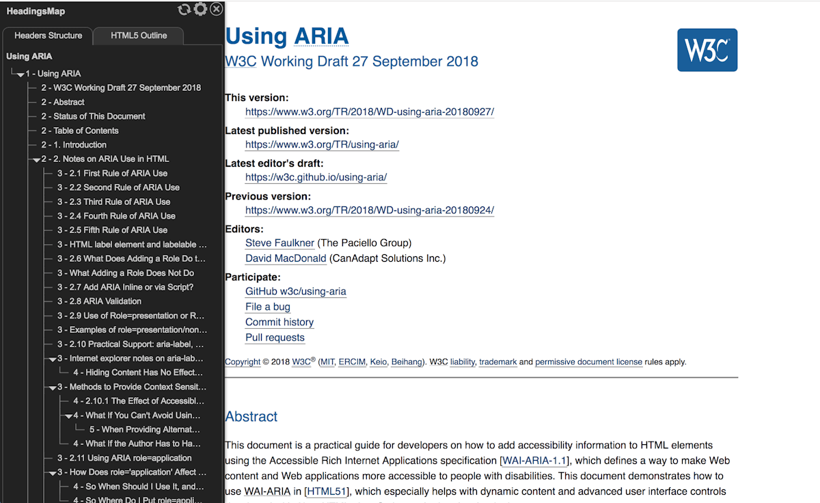Open the Pull requests link

tap(275, 338)
